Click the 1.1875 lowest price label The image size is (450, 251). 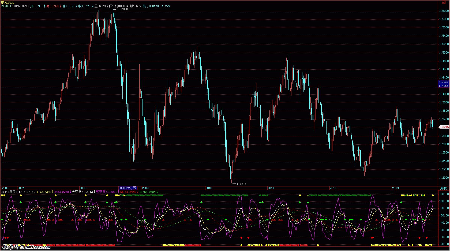[241, 184]
